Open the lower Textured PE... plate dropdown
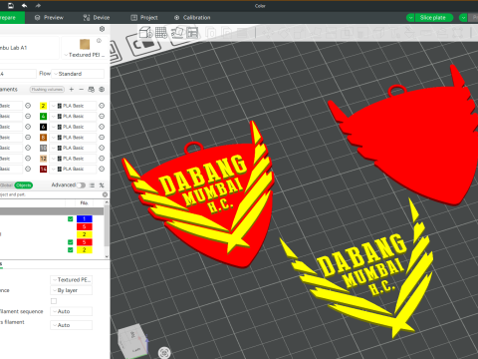 click(71, 280)
